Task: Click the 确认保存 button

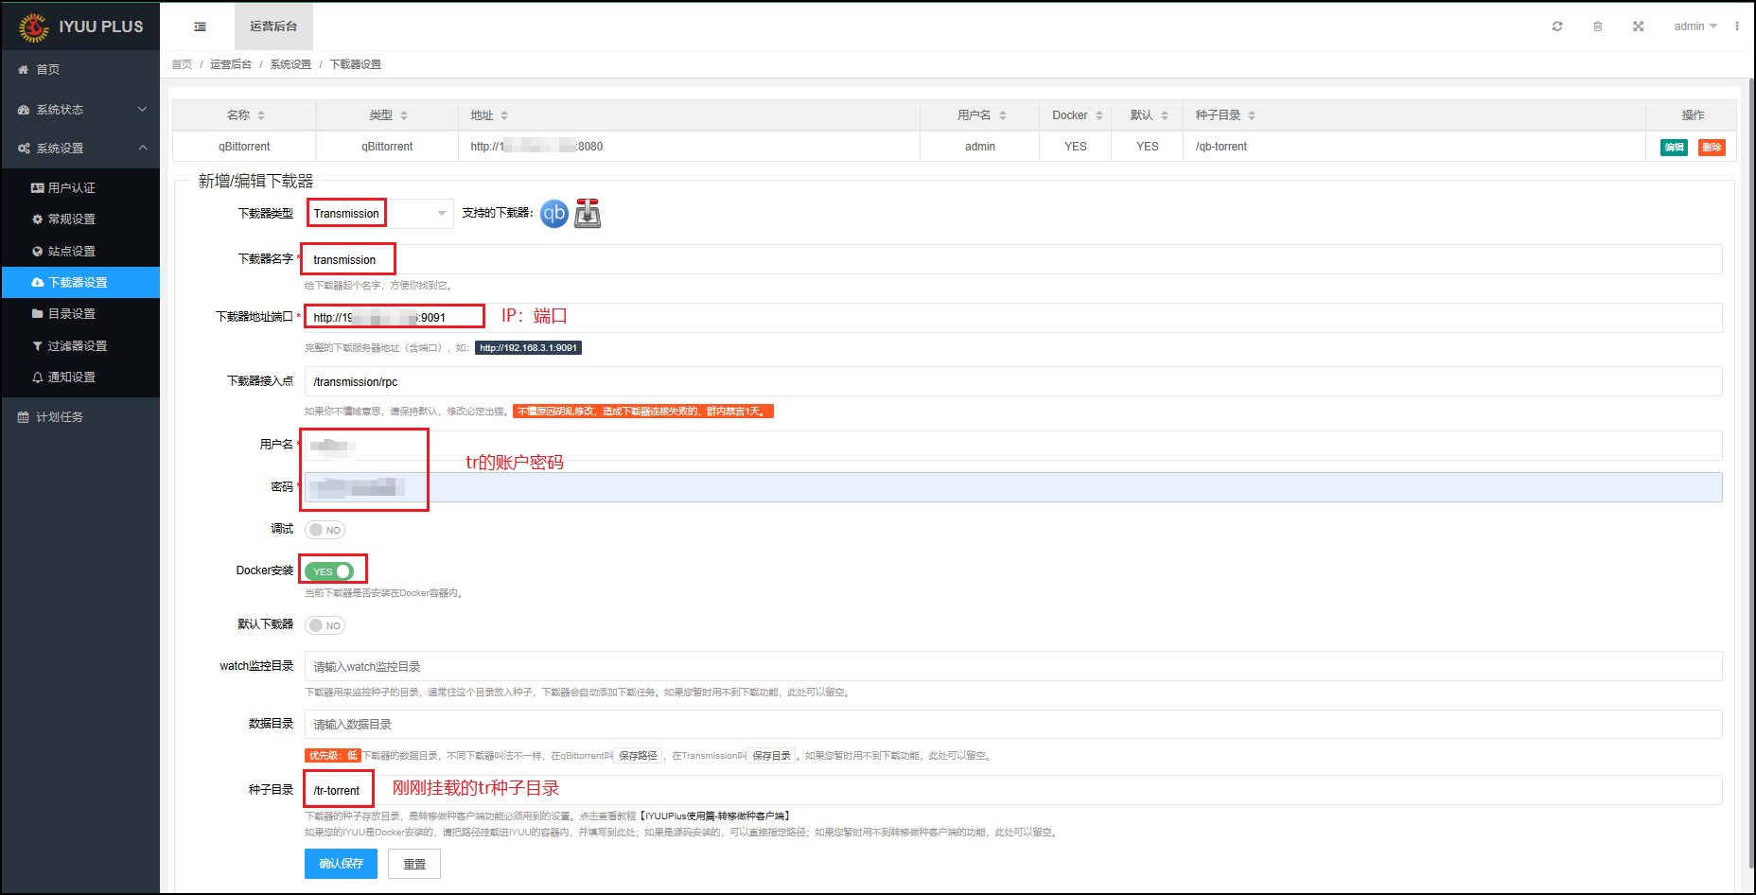Action: pos(341,864)
